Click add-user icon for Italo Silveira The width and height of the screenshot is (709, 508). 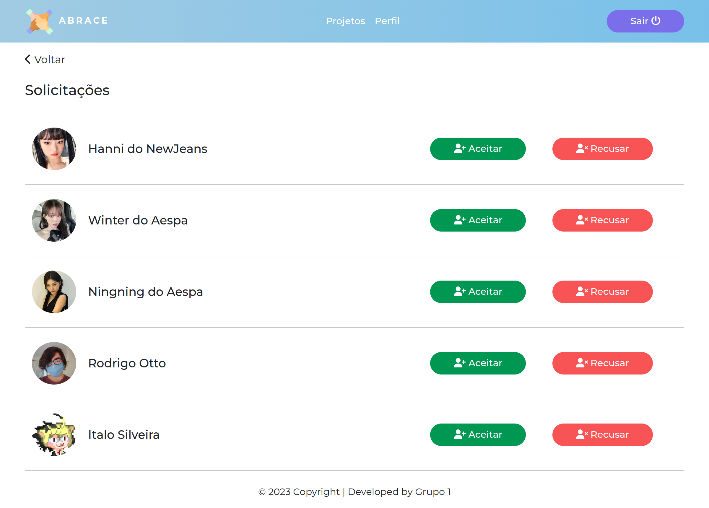tap(459, 434)
